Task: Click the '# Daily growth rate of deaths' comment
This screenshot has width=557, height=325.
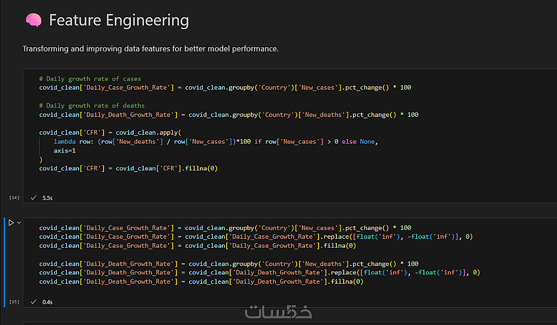Action: click(x=92, y=106)
